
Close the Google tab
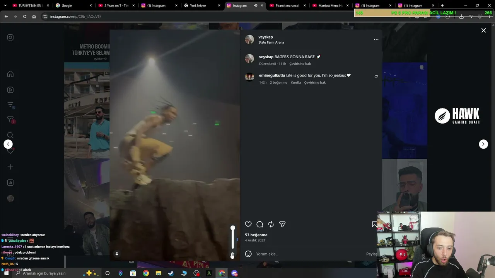point(91,6)
